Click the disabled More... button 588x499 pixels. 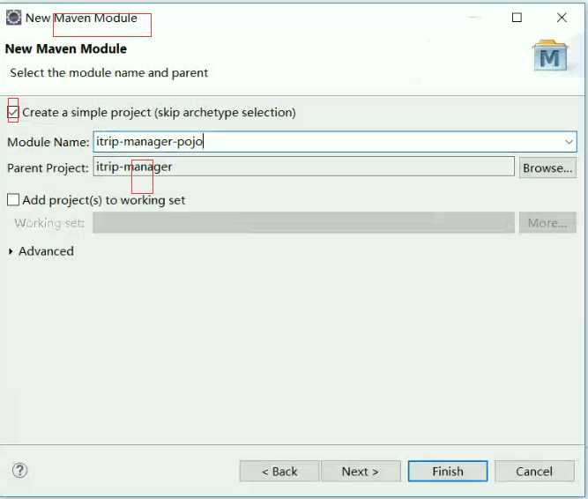(x=547, y=223)
